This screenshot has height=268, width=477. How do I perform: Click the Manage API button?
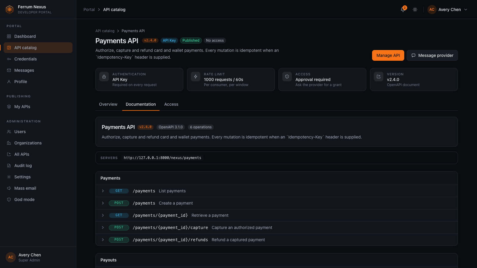coord(388,55)
